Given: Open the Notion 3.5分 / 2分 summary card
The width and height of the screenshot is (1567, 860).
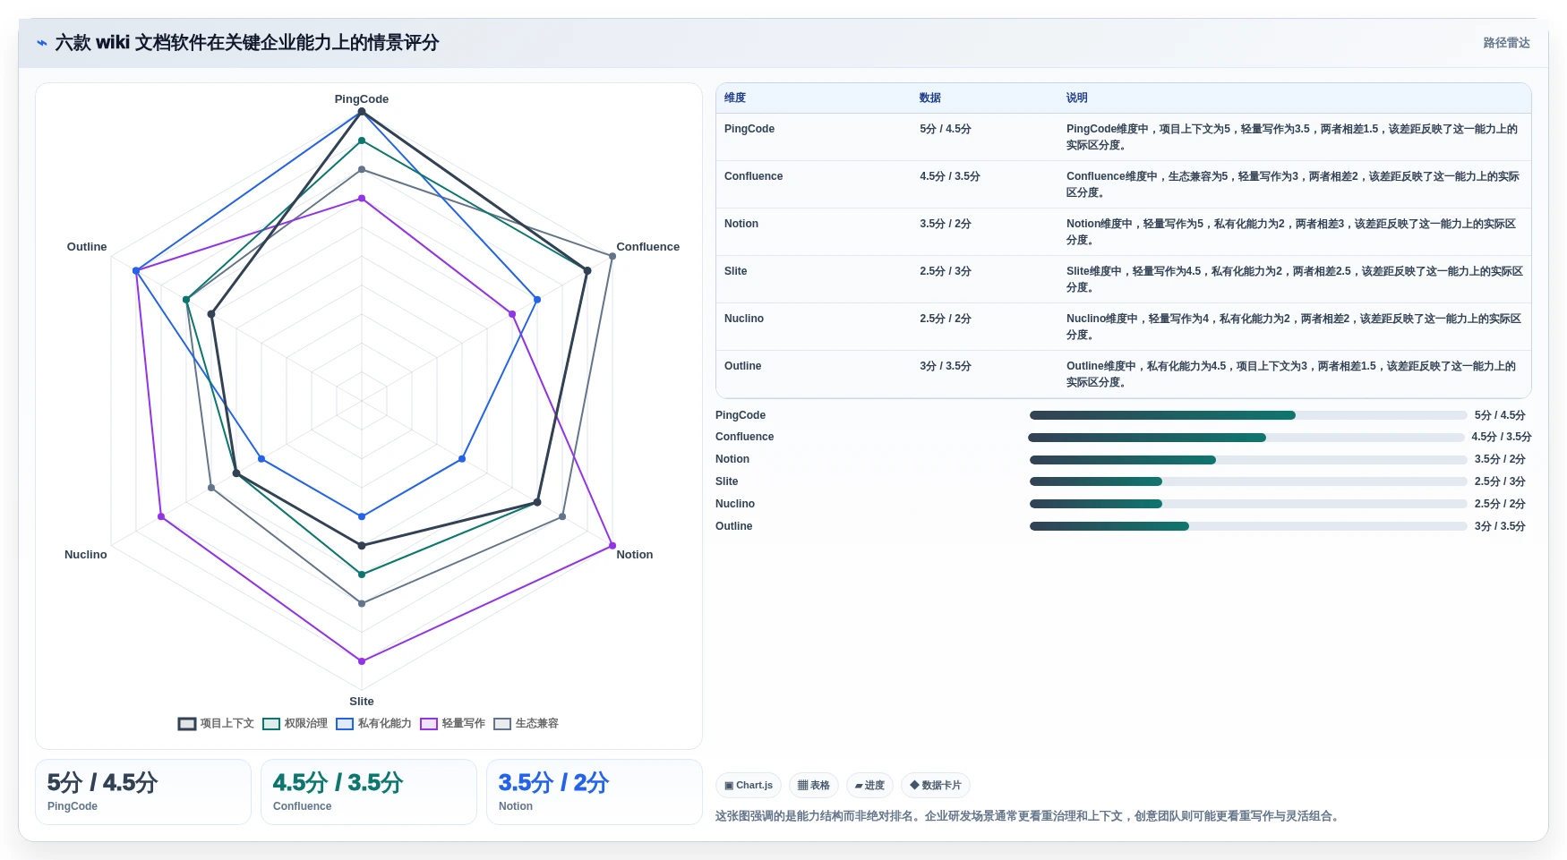Looking at the screenshot, I should click(595, 792).
